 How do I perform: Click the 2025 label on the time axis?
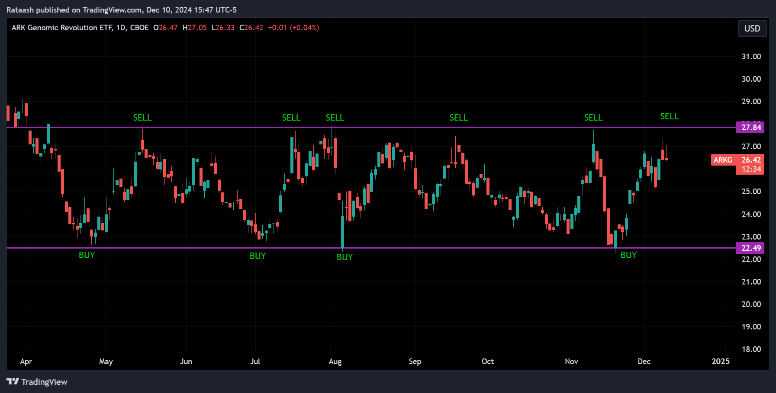tap(721, 361)
